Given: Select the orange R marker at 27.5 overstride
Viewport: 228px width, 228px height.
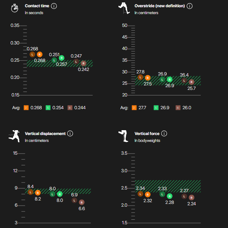Looking at the screenshot, I should [x=148, y=78].
